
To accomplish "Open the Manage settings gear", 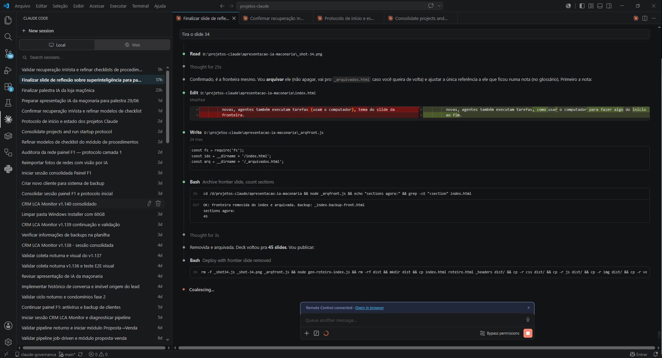I will point(8,342).
